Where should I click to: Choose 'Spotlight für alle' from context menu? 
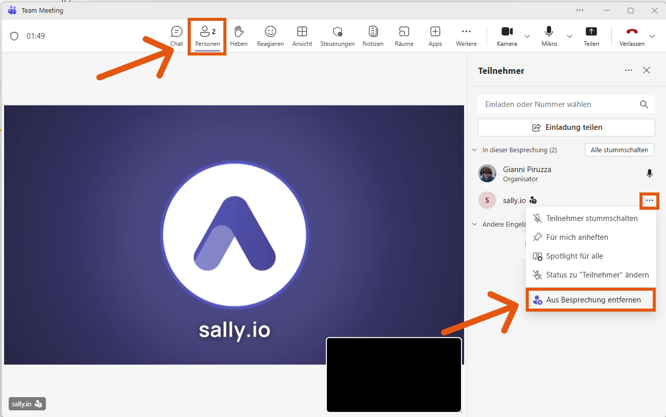(574, 256)
